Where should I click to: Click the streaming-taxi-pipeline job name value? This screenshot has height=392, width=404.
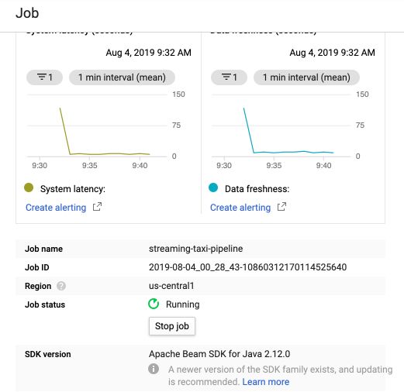click(196, 249)
